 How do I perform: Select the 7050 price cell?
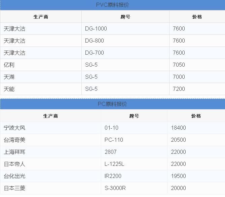pos(197,65)
